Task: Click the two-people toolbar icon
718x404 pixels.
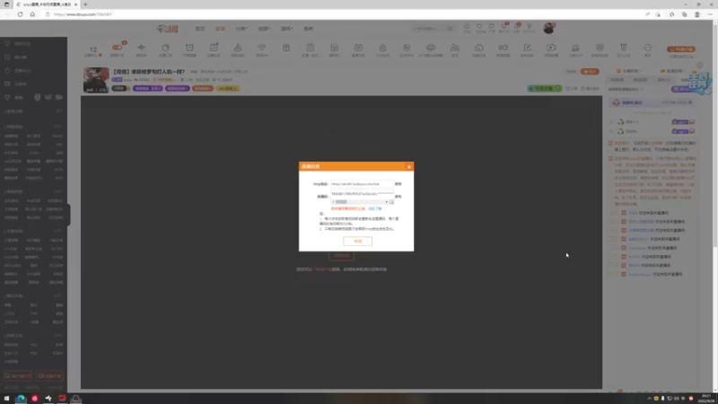Action: pos(455,48)
